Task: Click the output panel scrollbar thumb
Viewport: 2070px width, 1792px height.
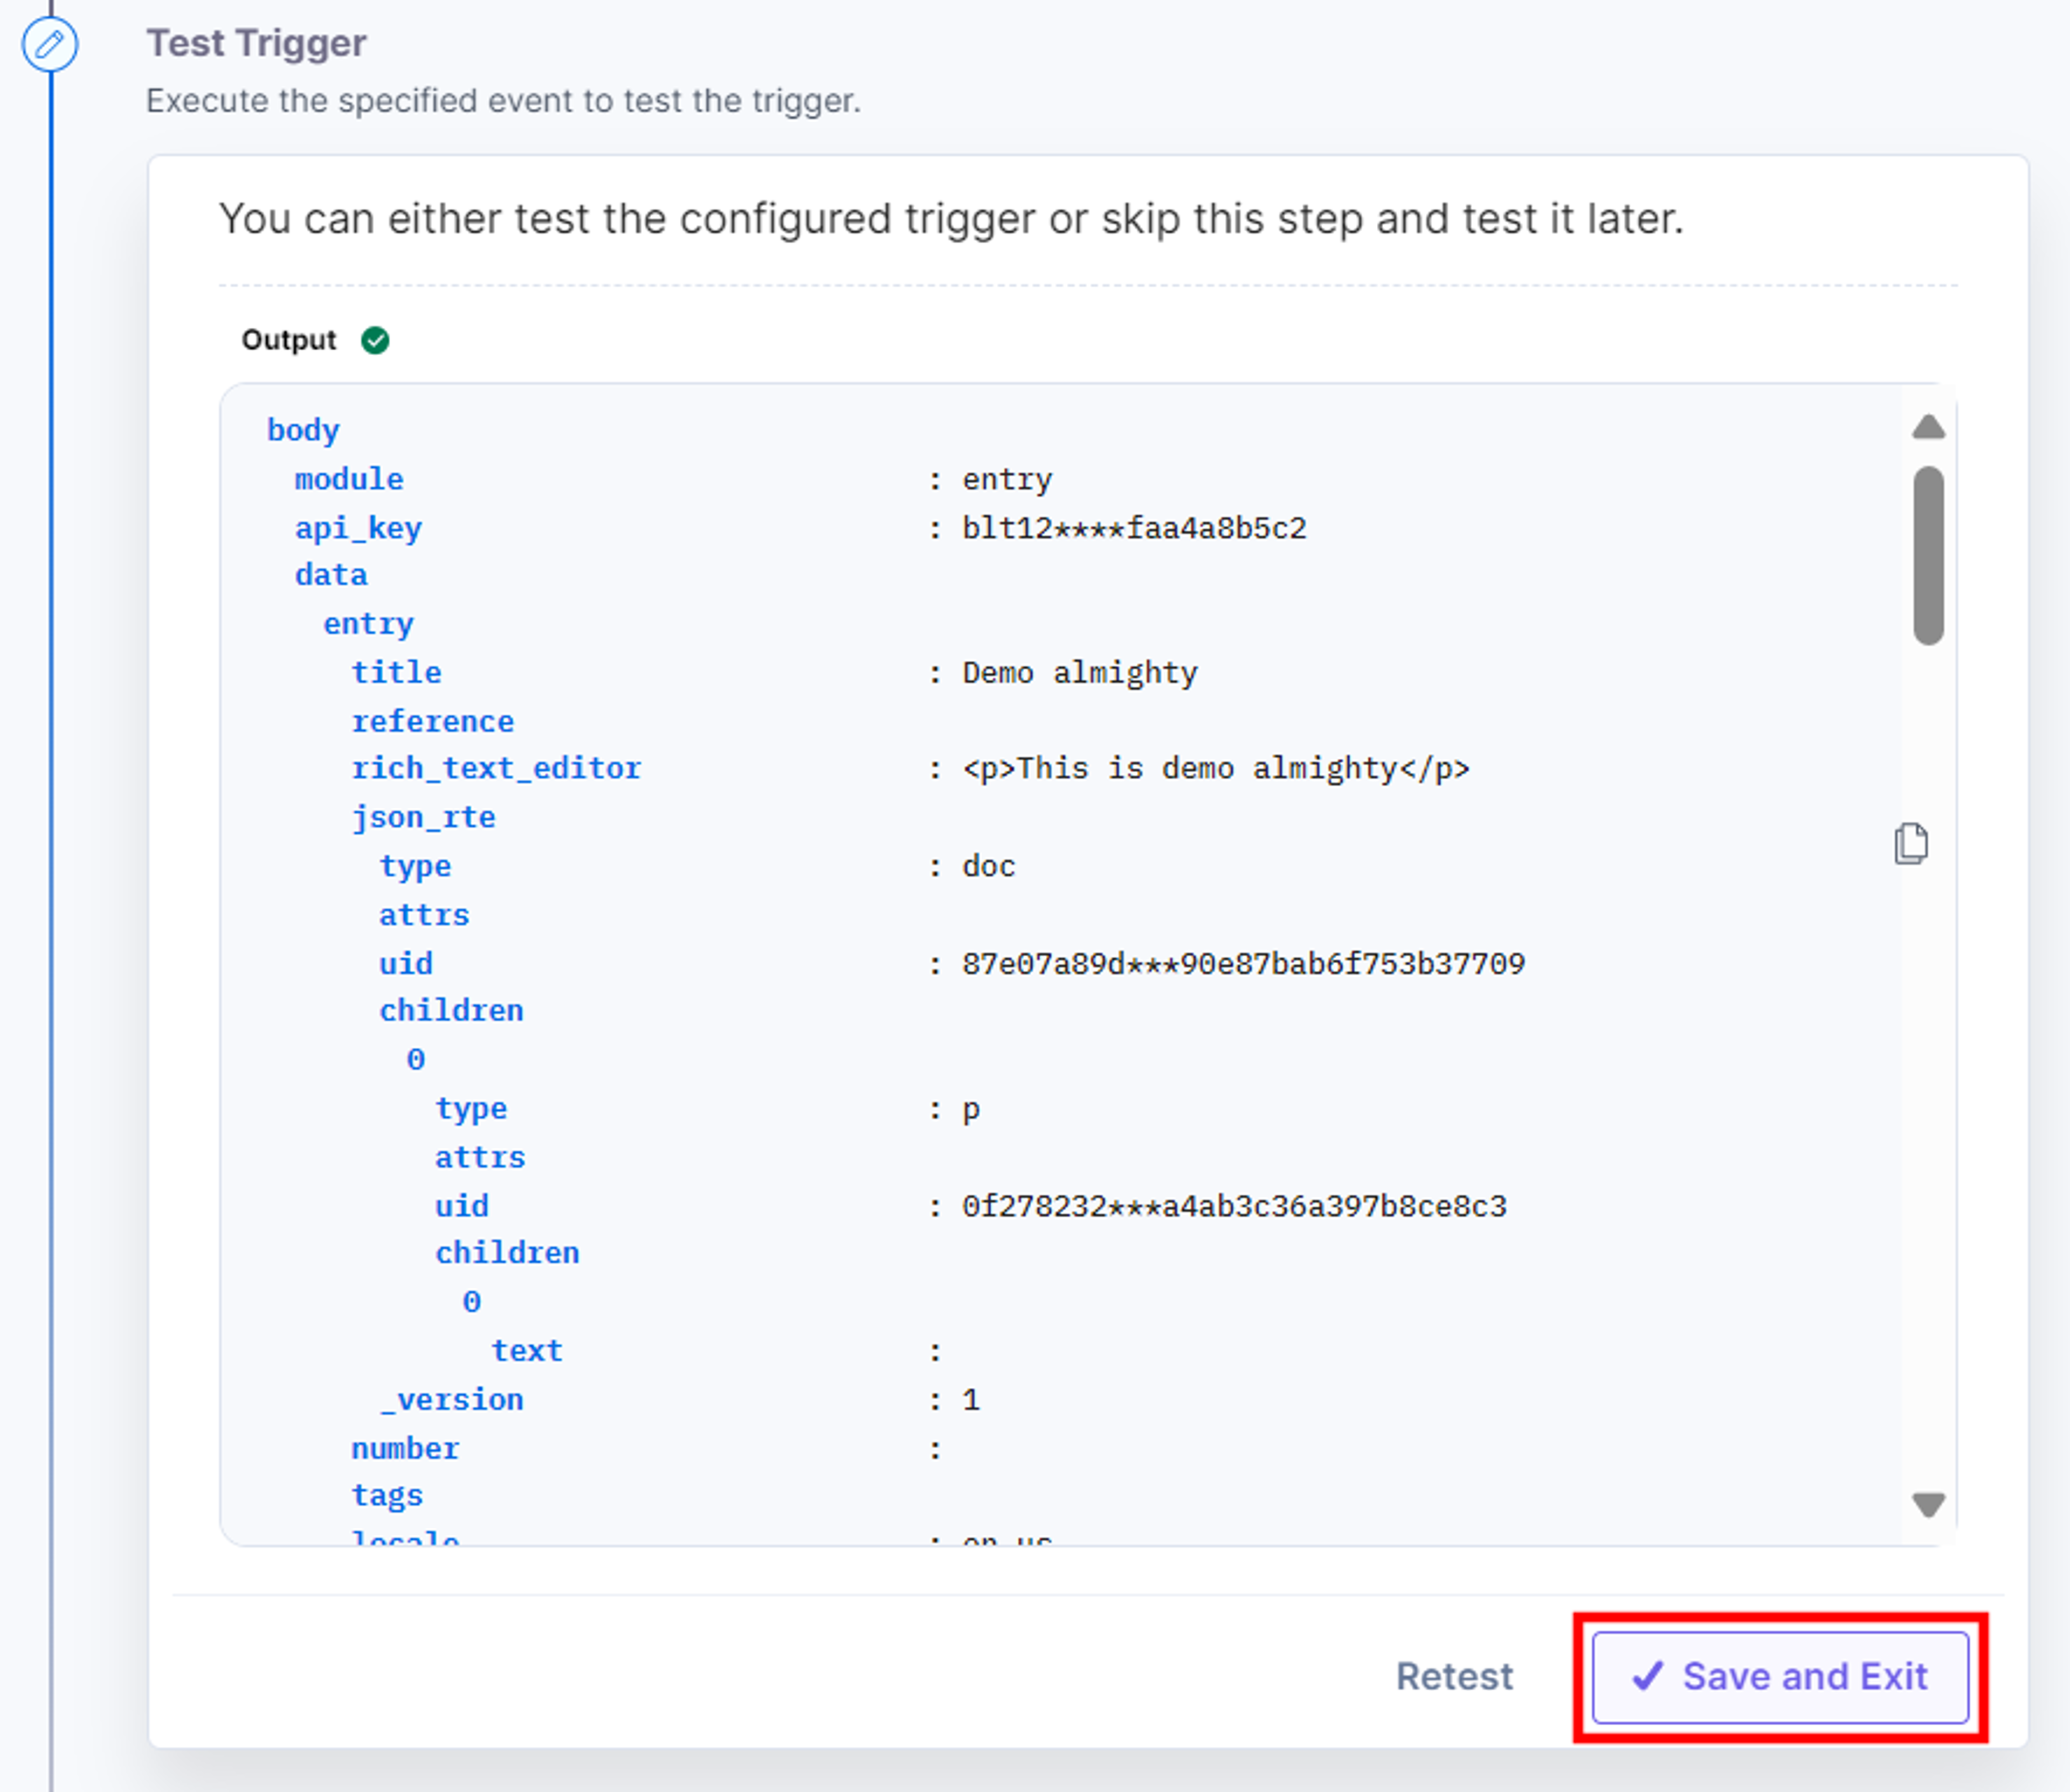Action: point(1928,555)
